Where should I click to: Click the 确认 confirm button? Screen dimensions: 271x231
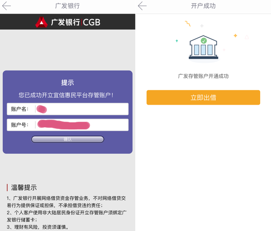point(68,139)
